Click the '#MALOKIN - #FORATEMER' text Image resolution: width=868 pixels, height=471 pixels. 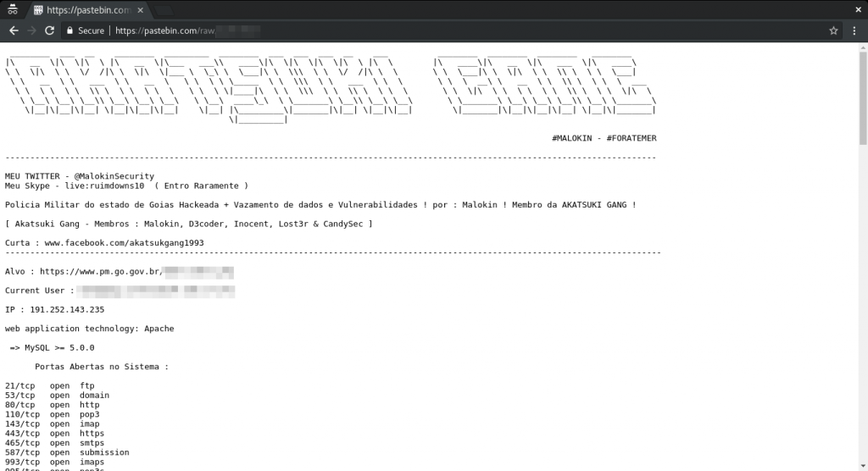604,138
